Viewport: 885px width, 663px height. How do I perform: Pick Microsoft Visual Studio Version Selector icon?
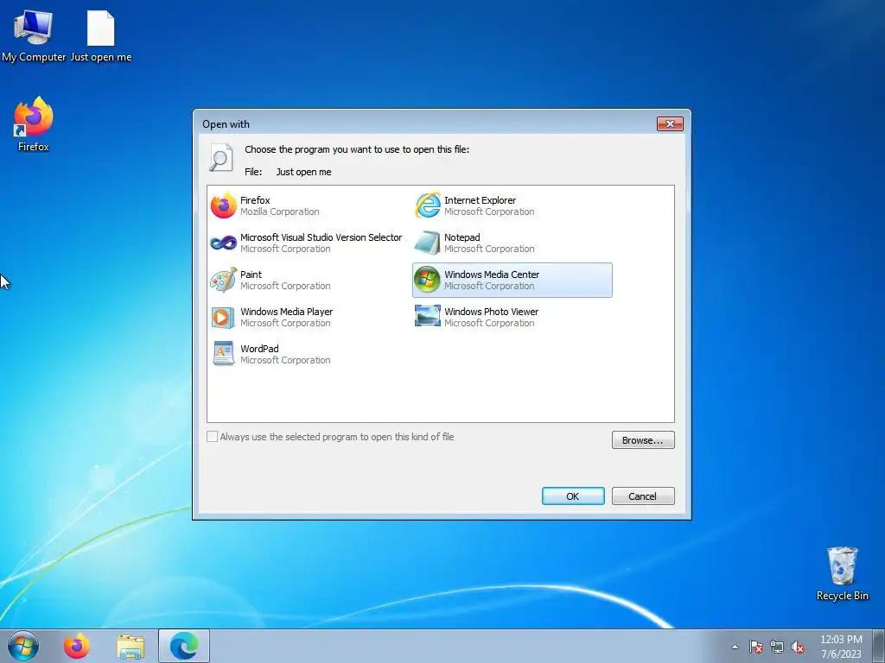(224, 243)
